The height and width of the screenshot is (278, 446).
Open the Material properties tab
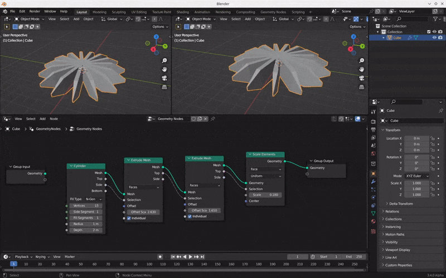(x=373, y=221)
